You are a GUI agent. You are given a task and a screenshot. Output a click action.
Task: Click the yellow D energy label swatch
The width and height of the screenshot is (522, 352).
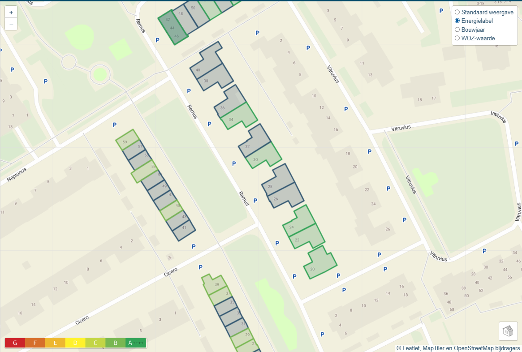click(75, 343)
